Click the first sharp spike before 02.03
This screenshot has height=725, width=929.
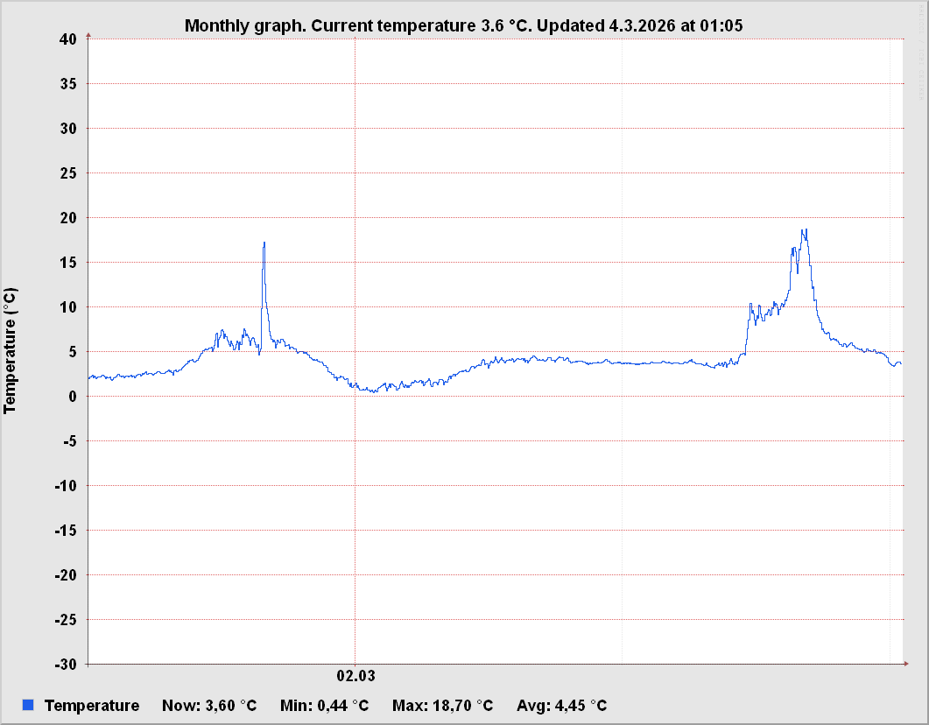[x=264, y=243]
